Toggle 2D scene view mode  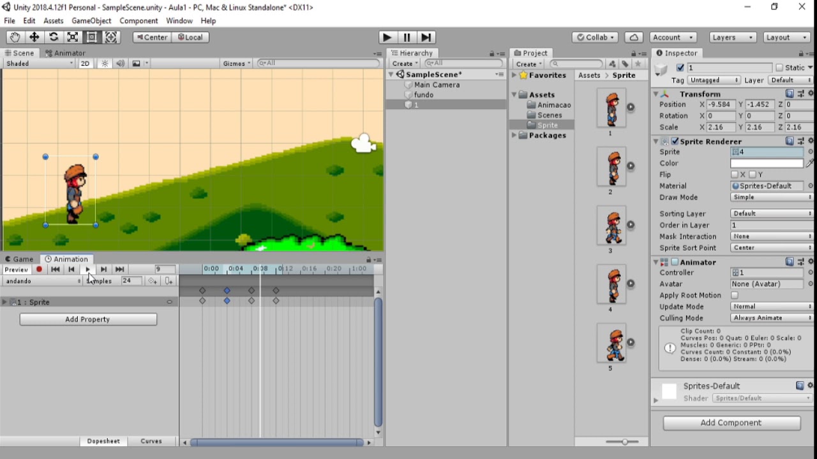[85, 63]
